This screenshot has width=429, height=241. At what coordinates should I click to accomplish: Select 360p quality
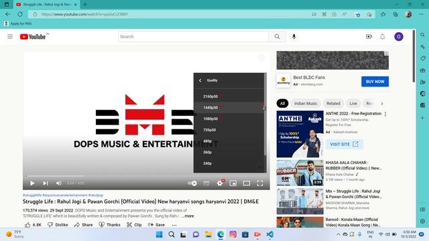click(229, 153)
